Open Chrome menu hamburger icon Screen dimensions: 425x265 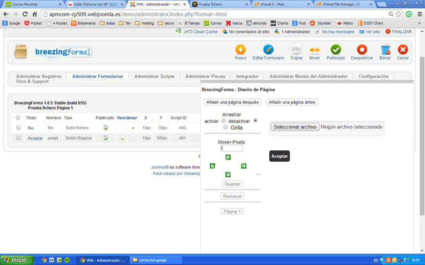pos(420,14)
